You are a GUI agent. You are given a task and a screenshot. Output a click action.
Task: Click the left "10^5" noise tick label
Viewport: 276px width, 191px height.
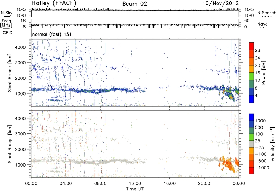pos(21,10)
